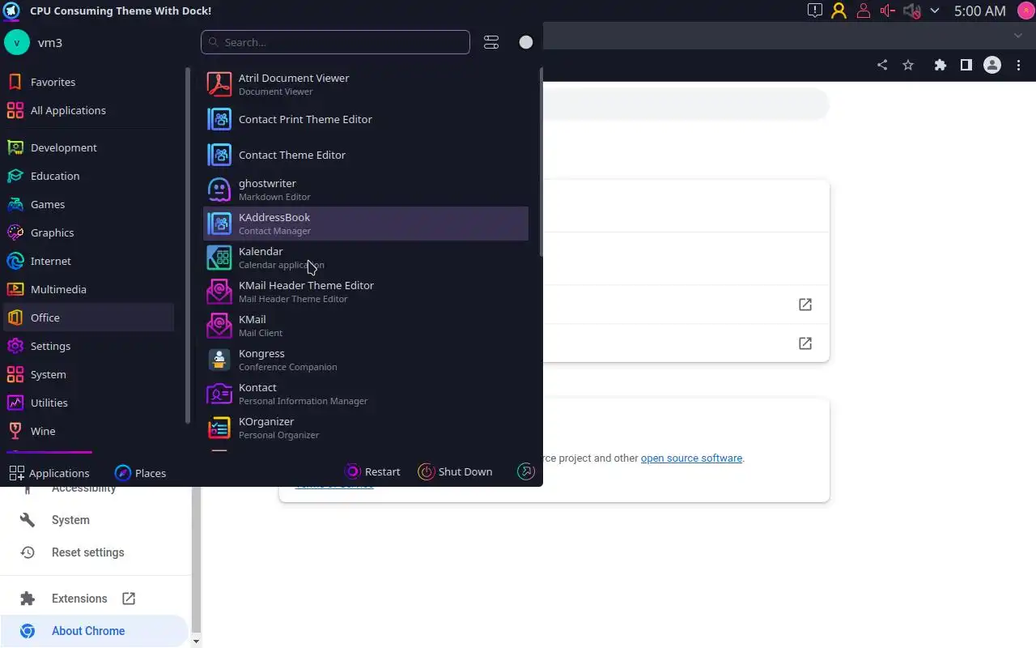Bookmark page with star icon in Chrome
Viewport: 1036px width, 648px height.
click(x=908, y=66)
